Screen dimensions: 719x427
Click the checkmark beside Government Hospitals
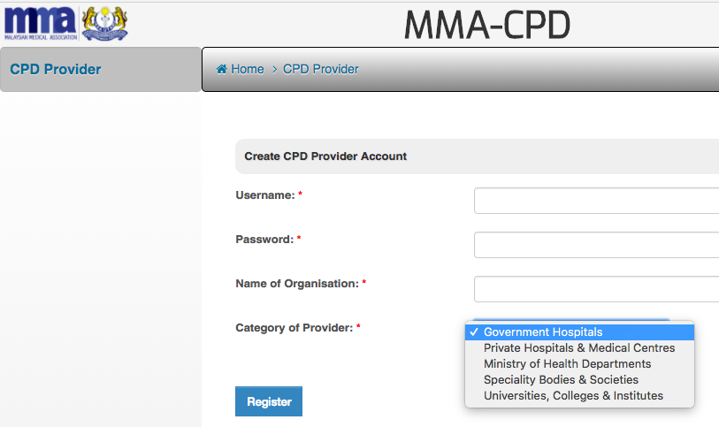coord(474,332)
